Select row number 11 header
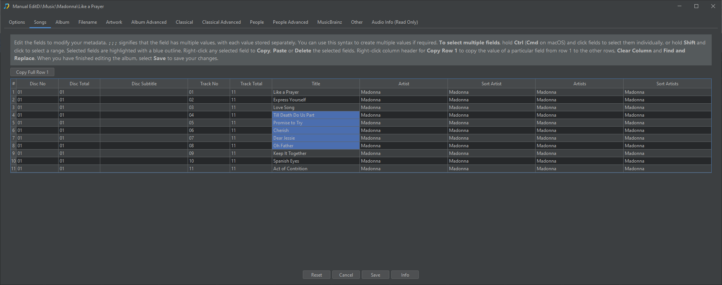The width and height of the screenshot is (722, 285). coord(13,169)
